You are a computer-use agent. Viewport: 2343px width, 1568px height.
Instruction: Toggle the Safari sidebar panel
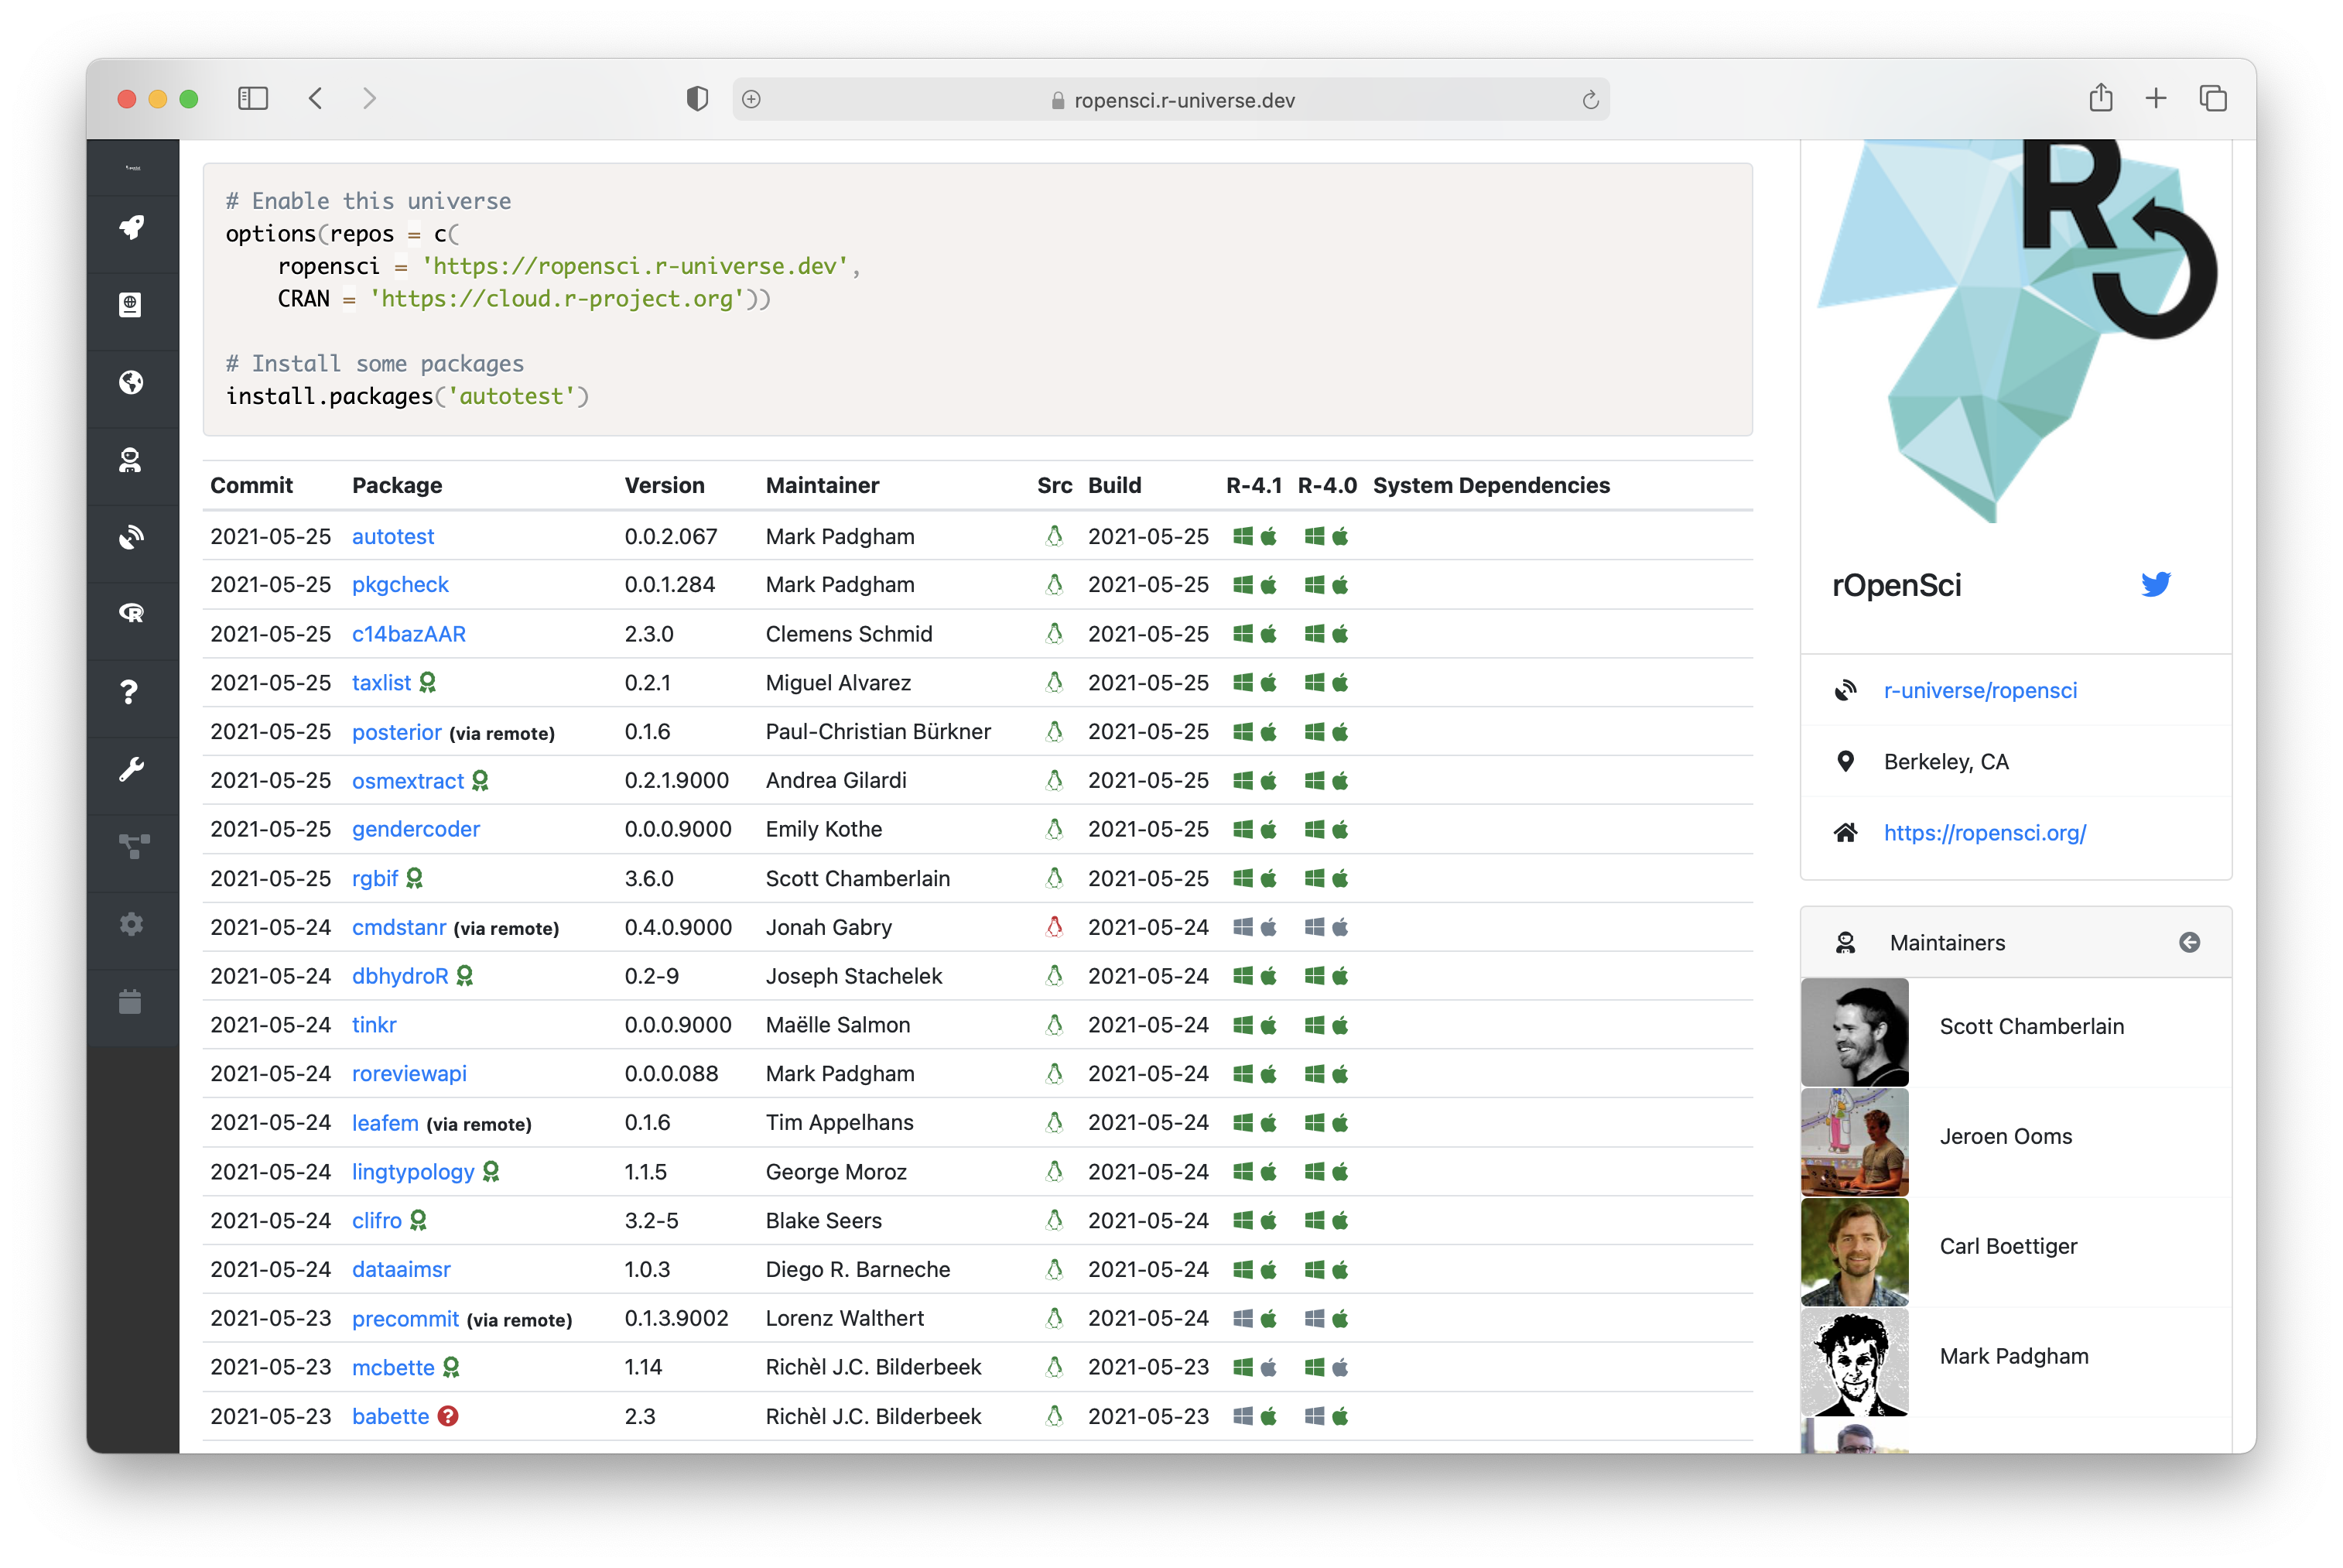tap(253, 98)
